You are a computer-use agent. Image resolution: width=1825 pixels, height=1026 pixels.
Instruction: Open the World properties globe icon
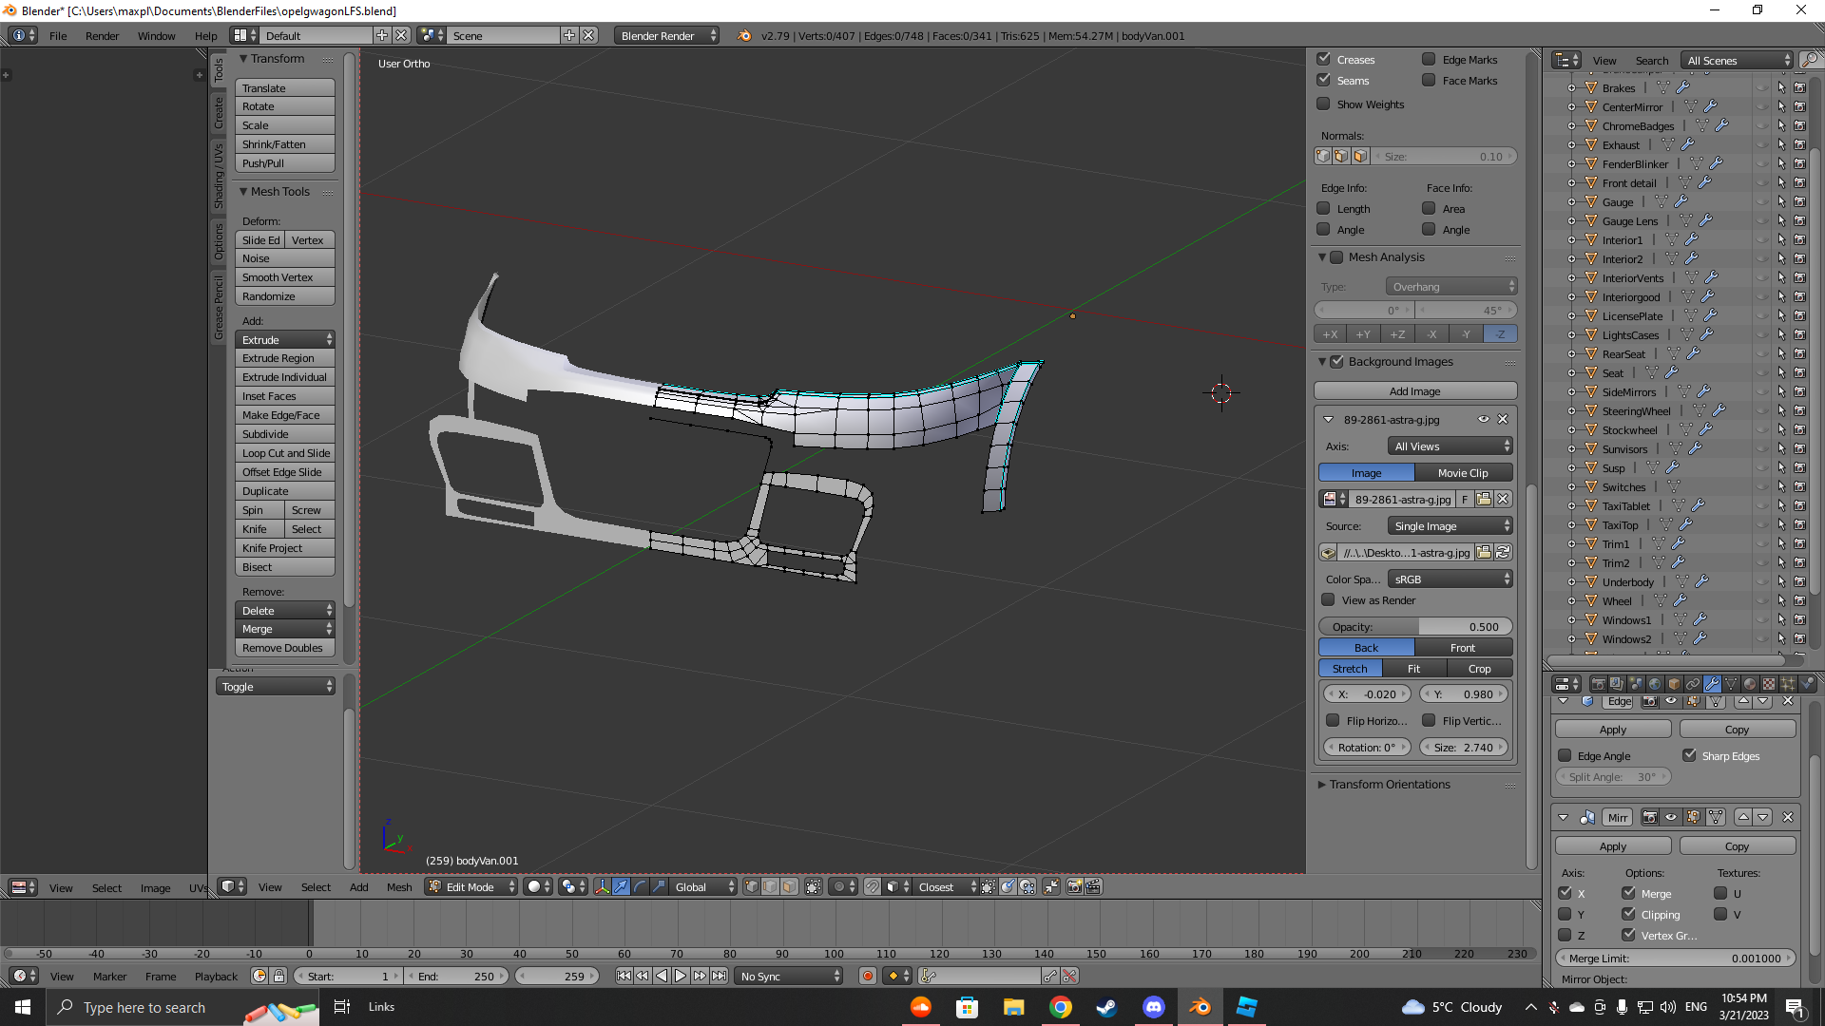(x=1655, y=684)
